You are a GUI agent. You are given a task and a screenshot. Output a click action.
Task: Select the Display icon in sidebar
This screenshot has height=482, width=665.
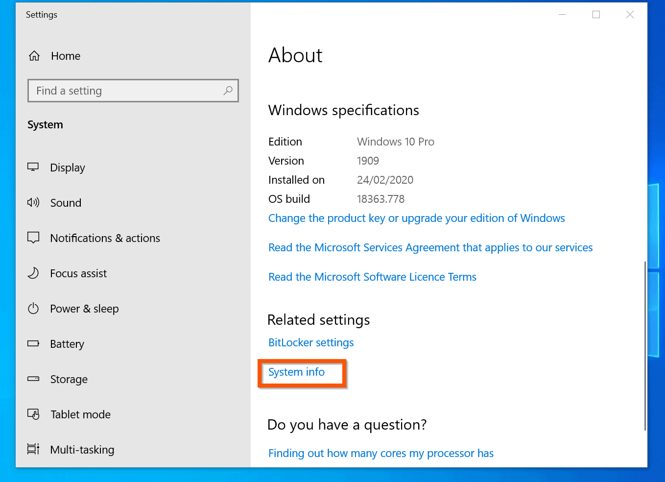coord(33,167)
